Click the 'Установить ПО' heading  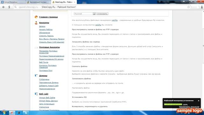(79, 97)
